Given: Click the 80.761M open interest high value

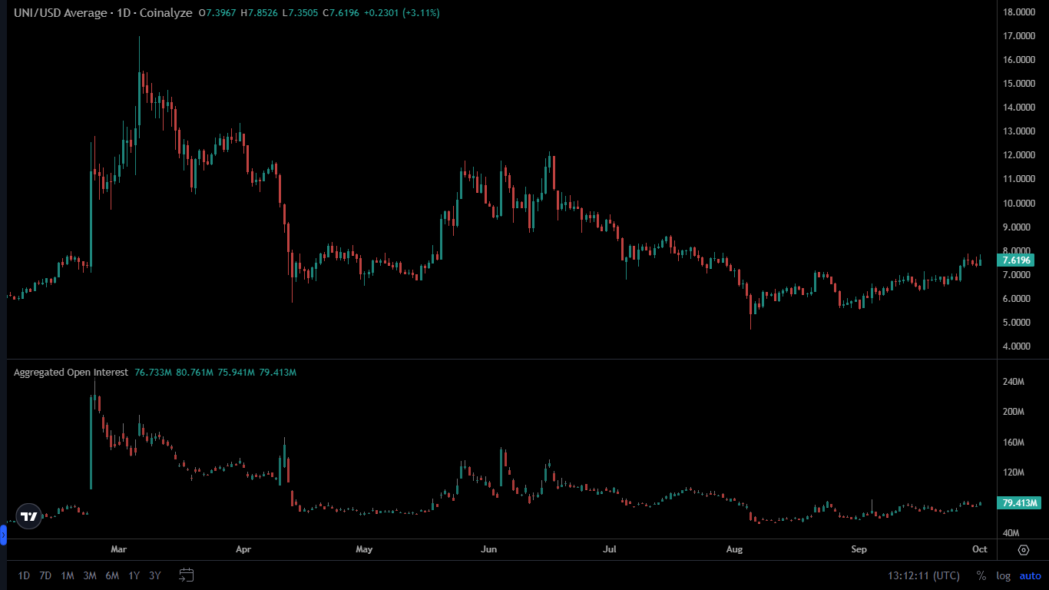Looking at the screenshot, I should (193, 373).
